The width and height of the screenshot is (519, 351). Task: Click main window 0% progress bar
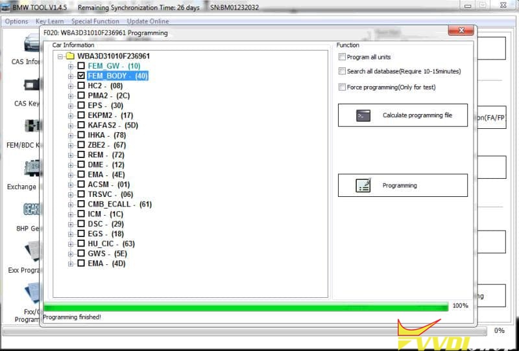click(x=245, y=331)
